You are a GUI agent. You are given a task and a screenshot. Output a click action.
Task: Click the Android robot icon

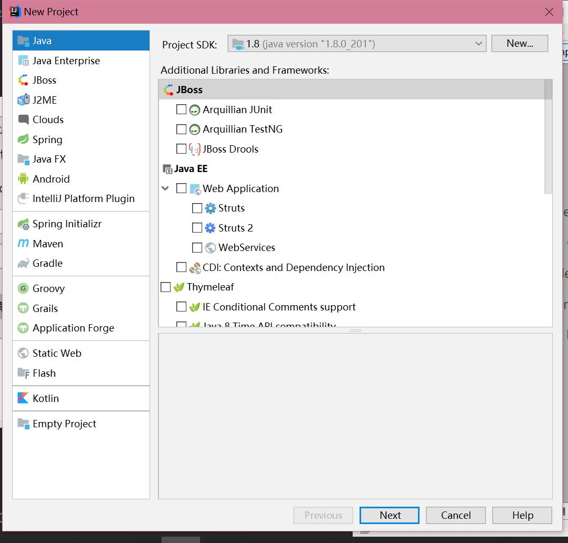click(x=23, y=179)
